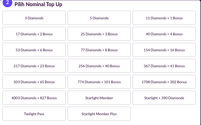The height and width of the screenshot is (125, 201).
Task: Select 17 Diamonds + 2 Bonus
Action: coord(34,34)
